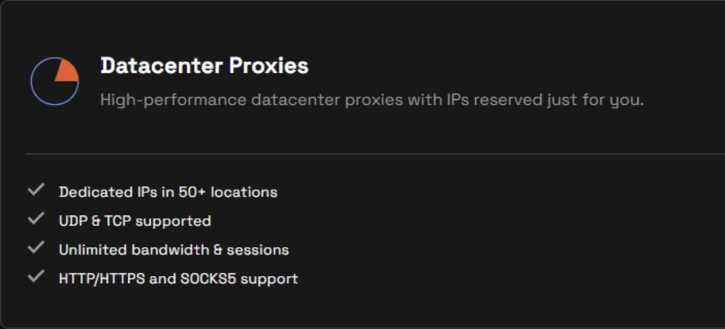Click the checkmark beside Unlimited bandwidth & sessions
The width and height of the screenshot is (725, 329).
tap(36, 248)
